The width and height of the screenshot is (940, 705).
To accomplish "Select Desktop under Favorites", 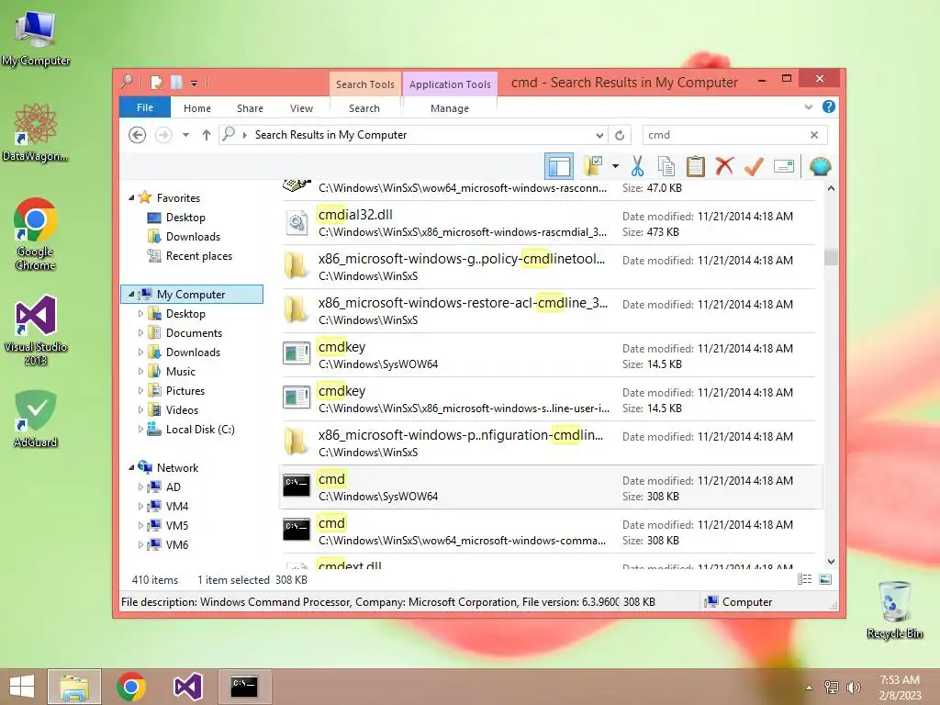I will click(185, 217).
